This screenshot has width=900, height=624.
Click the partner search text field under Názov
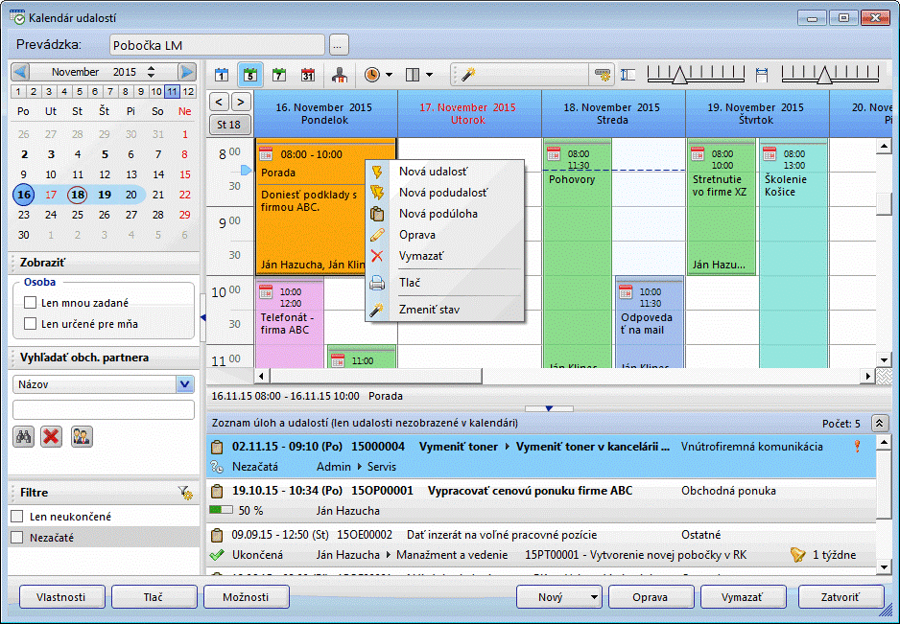(x=104, y=409)
